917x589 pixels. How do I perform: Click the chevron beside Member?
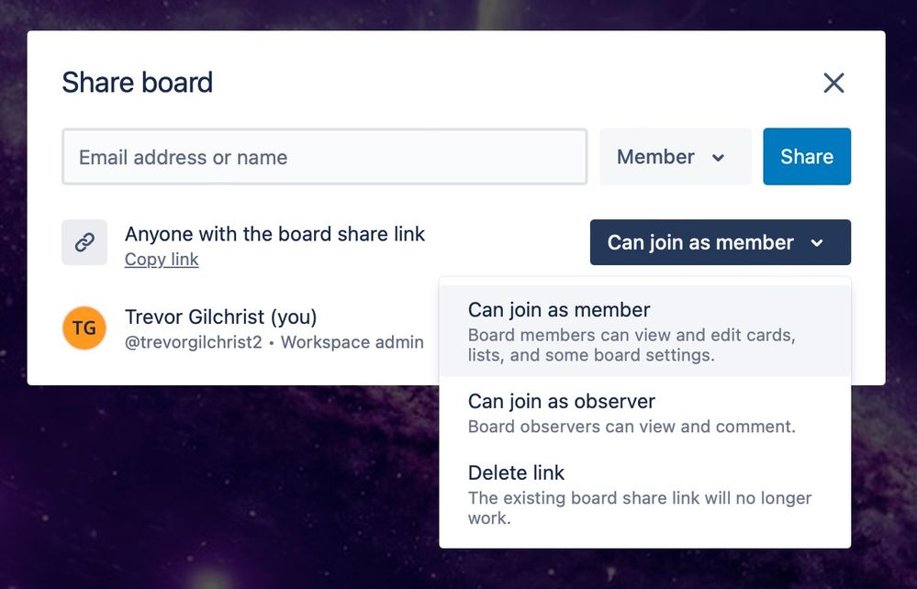(x=718, y=157)
